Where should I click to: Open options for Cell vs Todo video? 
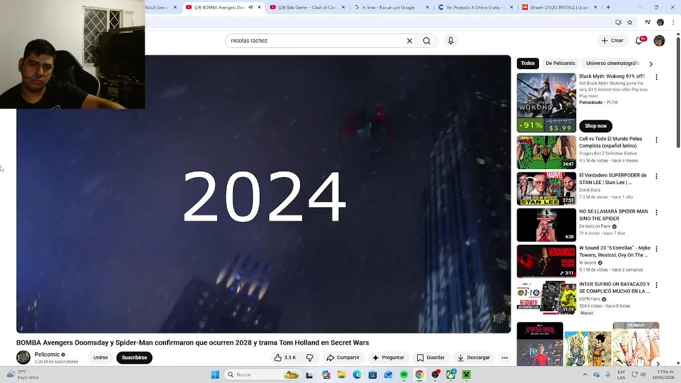click(657, 139)
